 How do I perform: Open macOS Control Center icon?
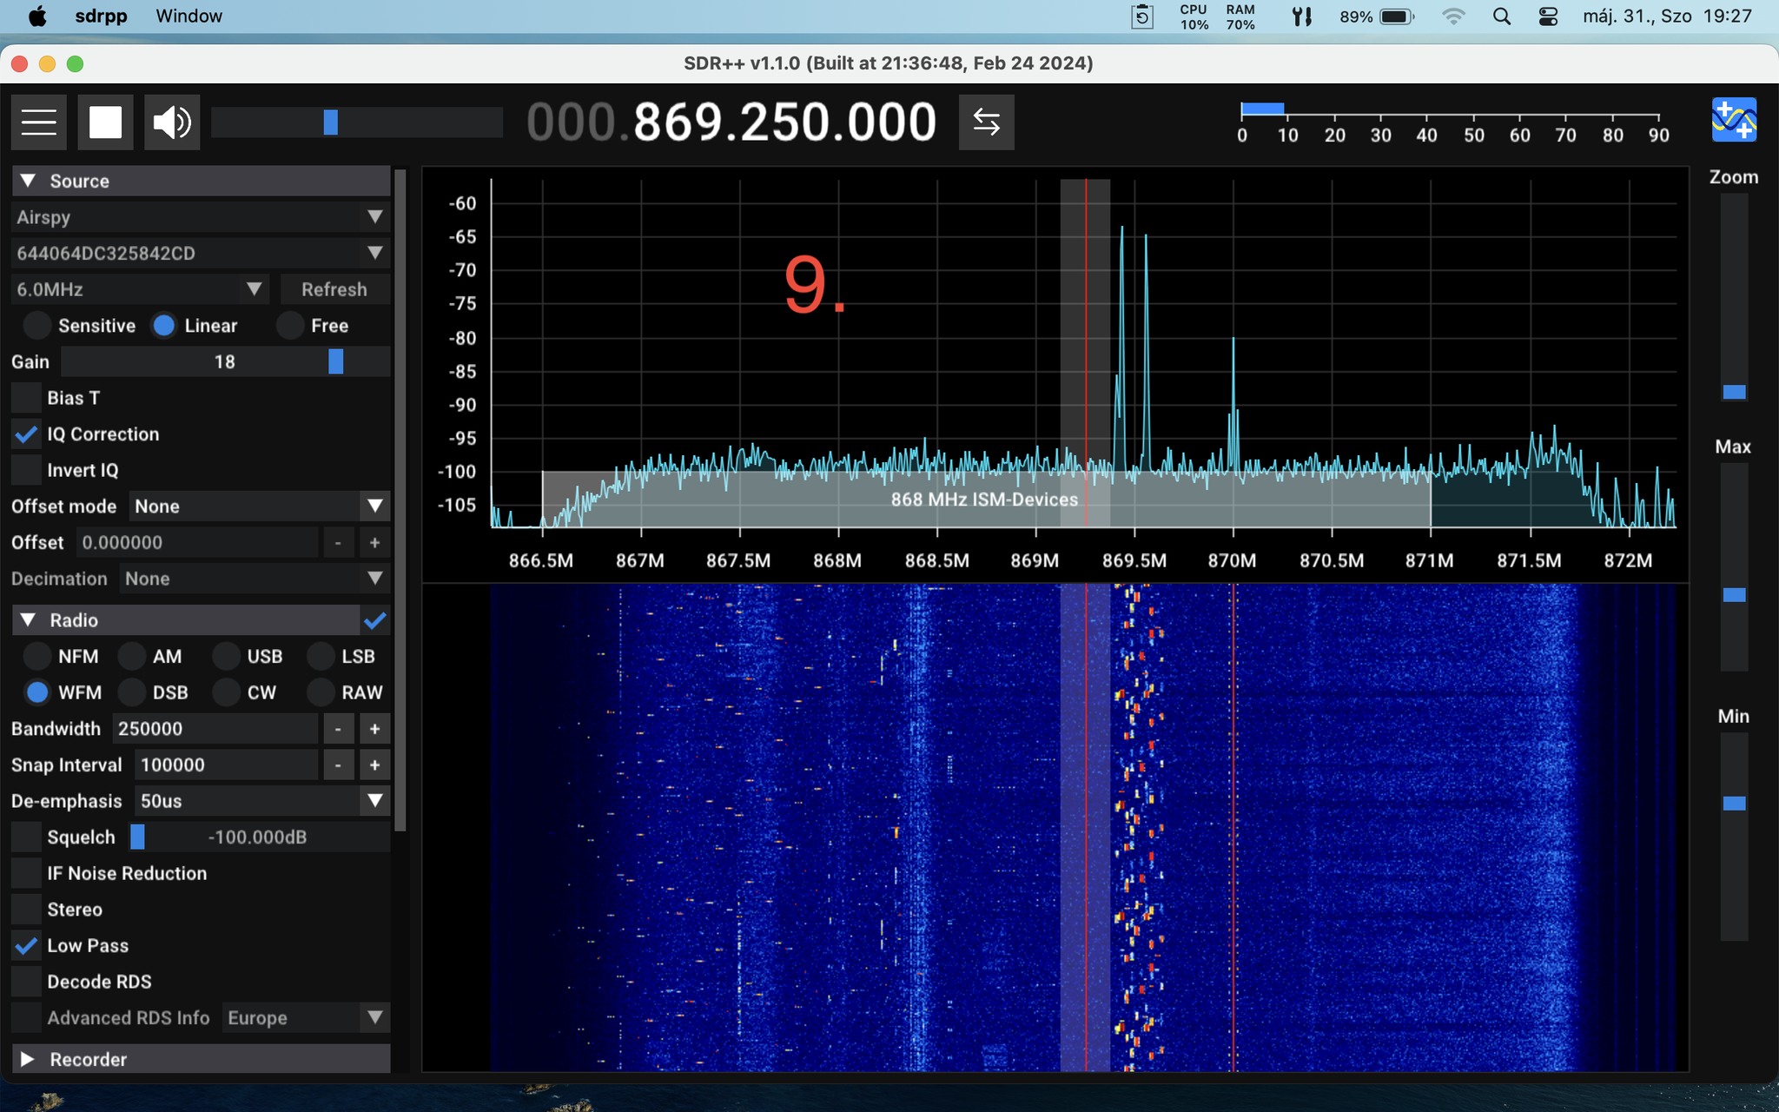coord(1548,17)
